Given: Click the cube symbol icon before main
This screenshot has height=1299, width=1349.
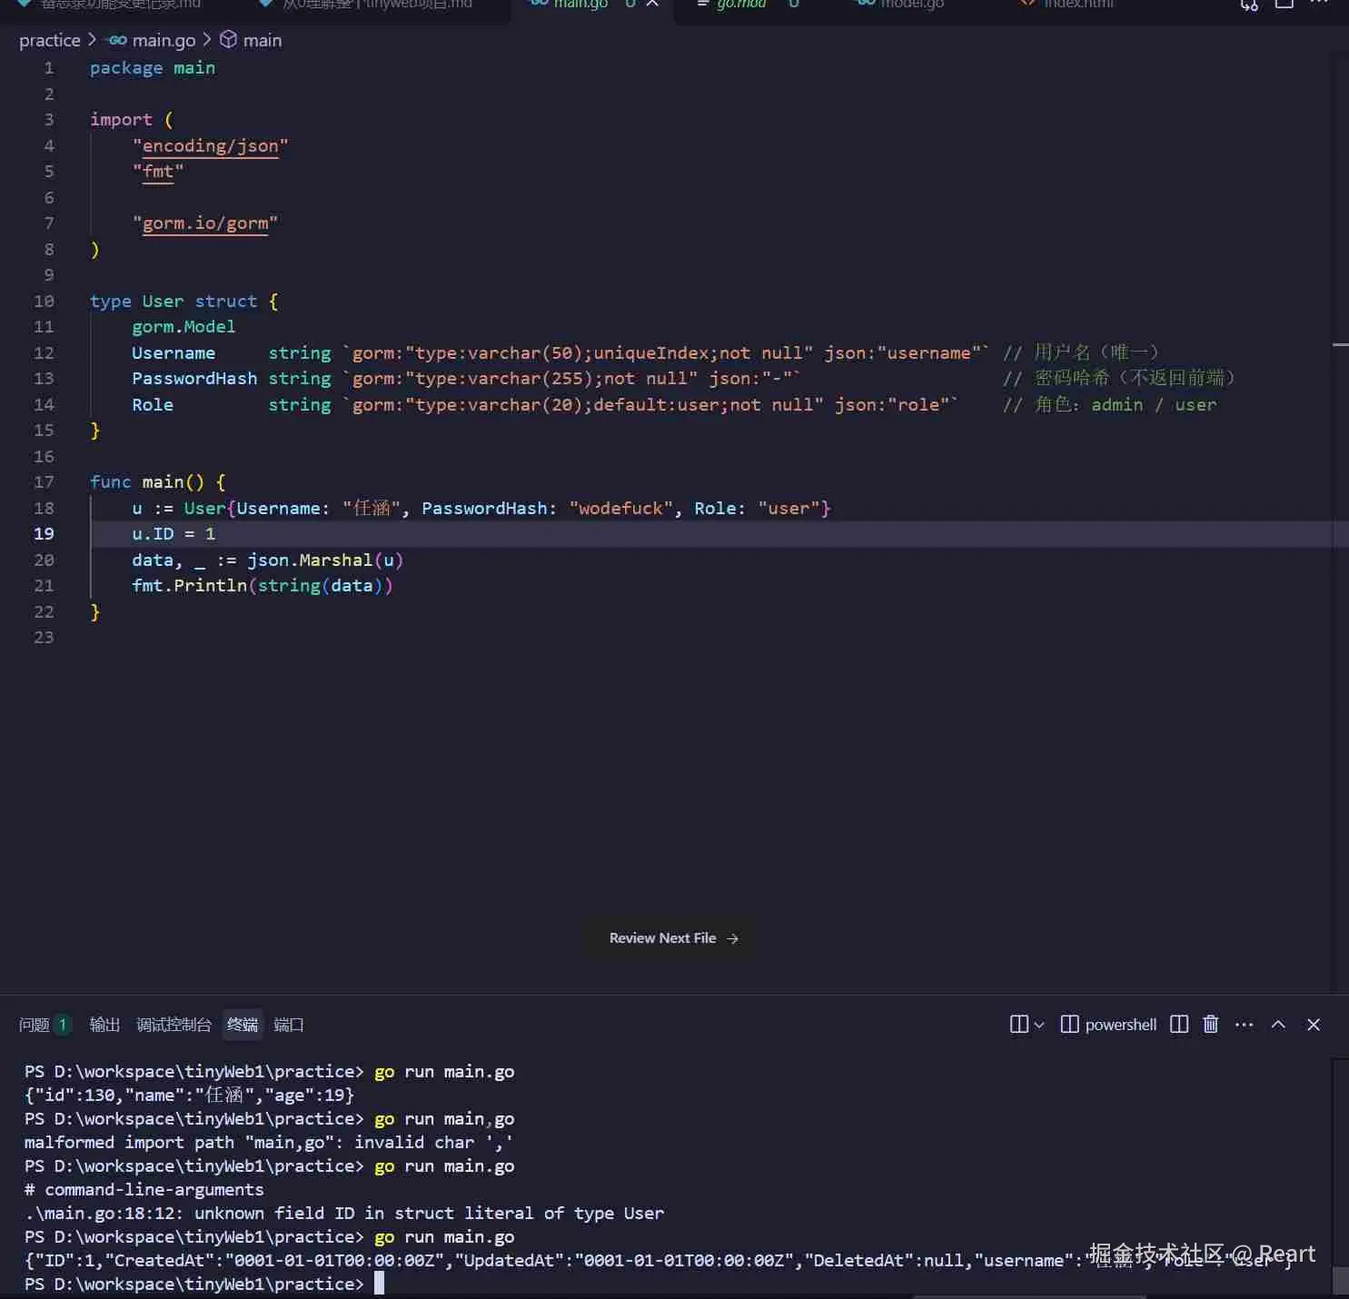Looking at the screenshot, I should (229, 40).
